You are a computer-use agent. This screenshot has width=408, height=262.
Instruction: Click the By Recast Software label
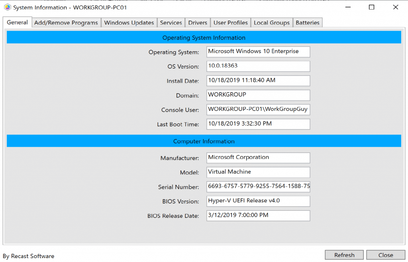click(28, 256)
